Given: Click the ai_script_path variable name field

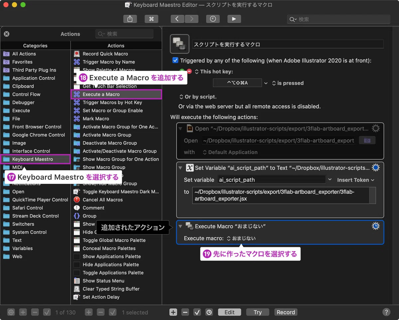Looking at the screenshot, I should (x=271, y=180).
